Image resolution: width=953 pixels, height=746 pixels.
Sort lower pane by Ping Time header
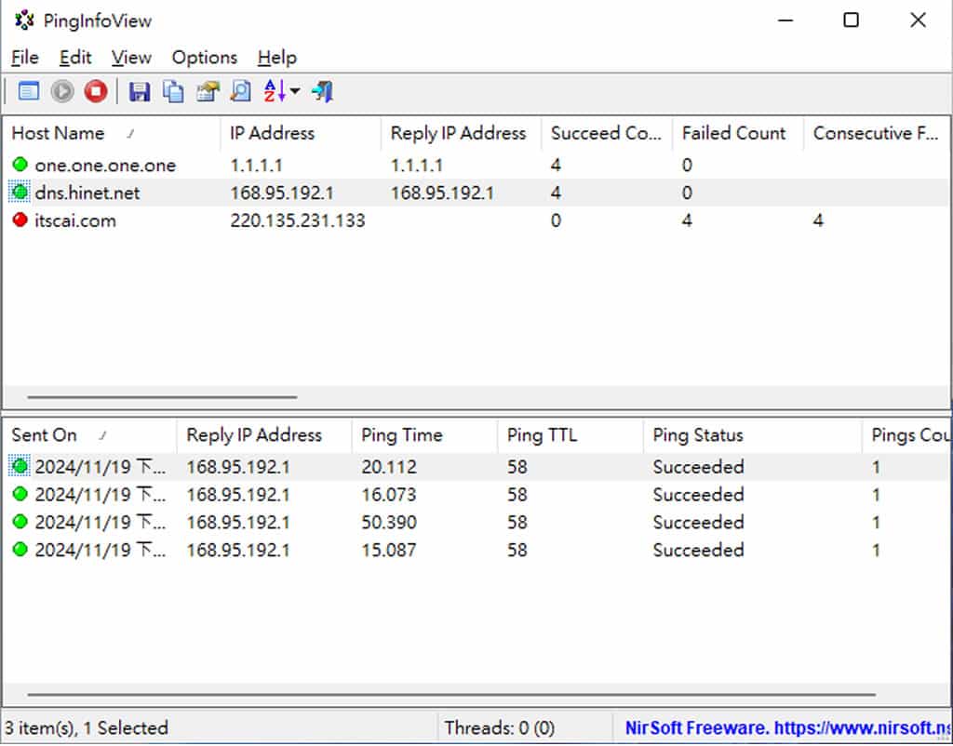[x=402, y=435]
